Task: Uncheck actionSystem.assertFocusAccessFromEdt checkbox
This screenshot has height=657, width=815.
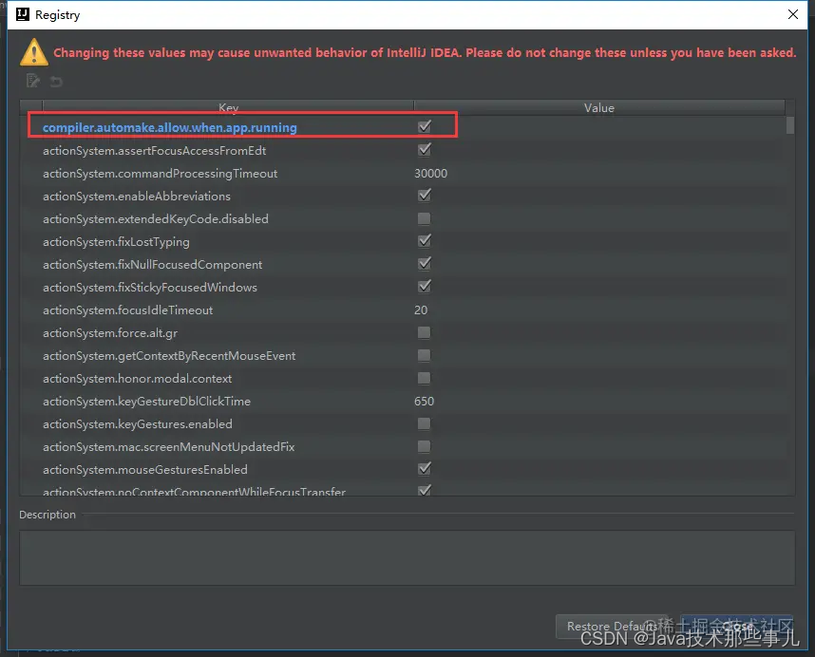Action: (425, 150)
